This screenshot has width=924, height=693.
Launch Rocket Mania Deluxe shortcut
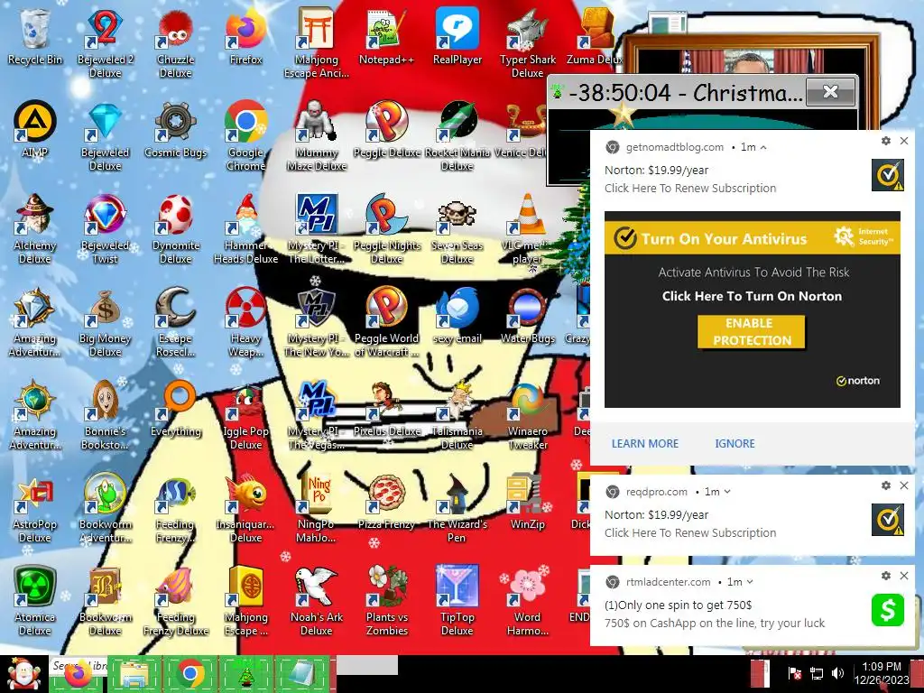click(457, 136)
